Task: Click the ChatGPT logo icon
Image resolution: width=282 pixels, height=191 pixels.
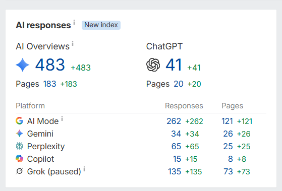Action: click(x=153, y=65)
